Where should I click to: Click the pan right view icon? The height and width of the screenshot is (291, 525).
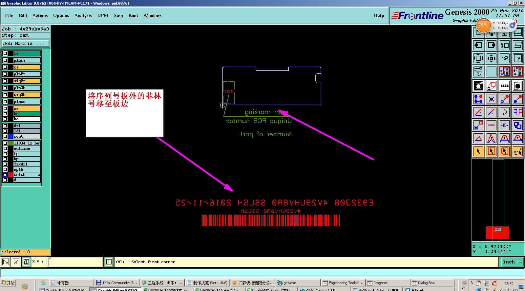pyautogui.click(x=492, y=45)
